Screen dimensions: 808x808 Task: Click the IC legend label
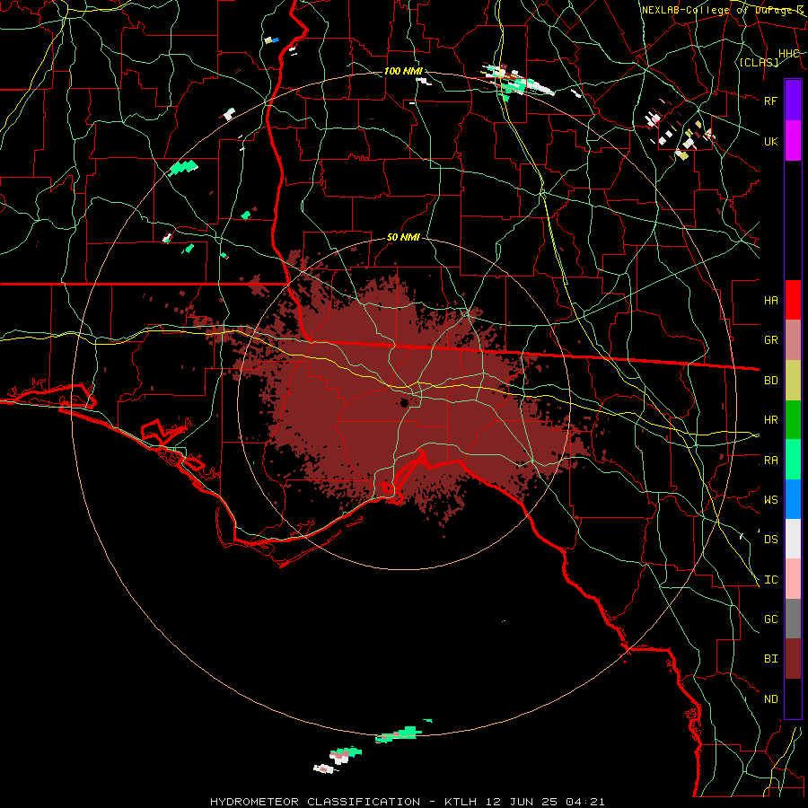pyautogui.click(x=770, y=580)
